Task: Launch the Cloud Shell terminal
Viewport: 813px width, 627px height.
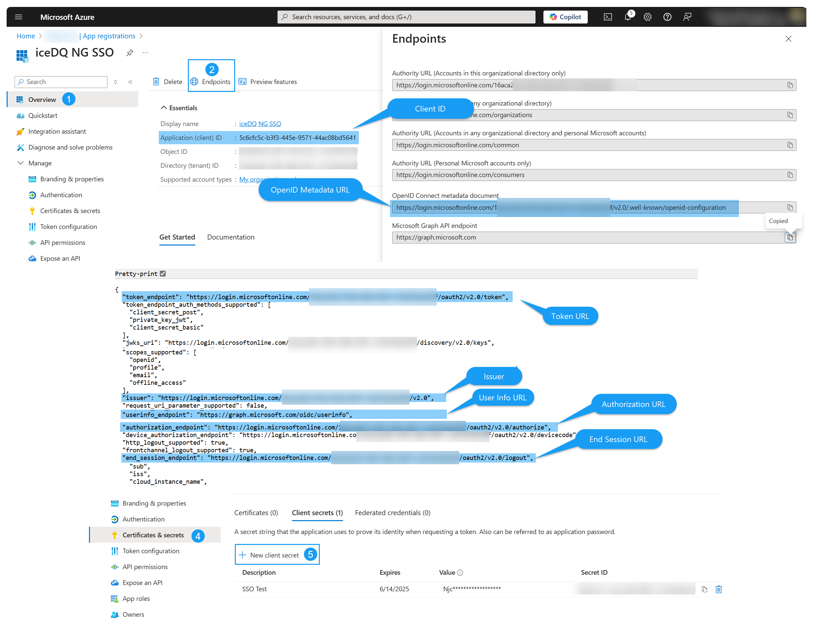Action: (608, 17)
